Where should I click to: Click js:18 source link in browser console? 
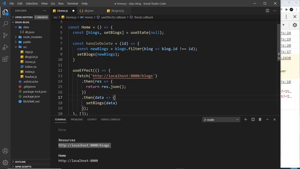click(x=285, y=82)
